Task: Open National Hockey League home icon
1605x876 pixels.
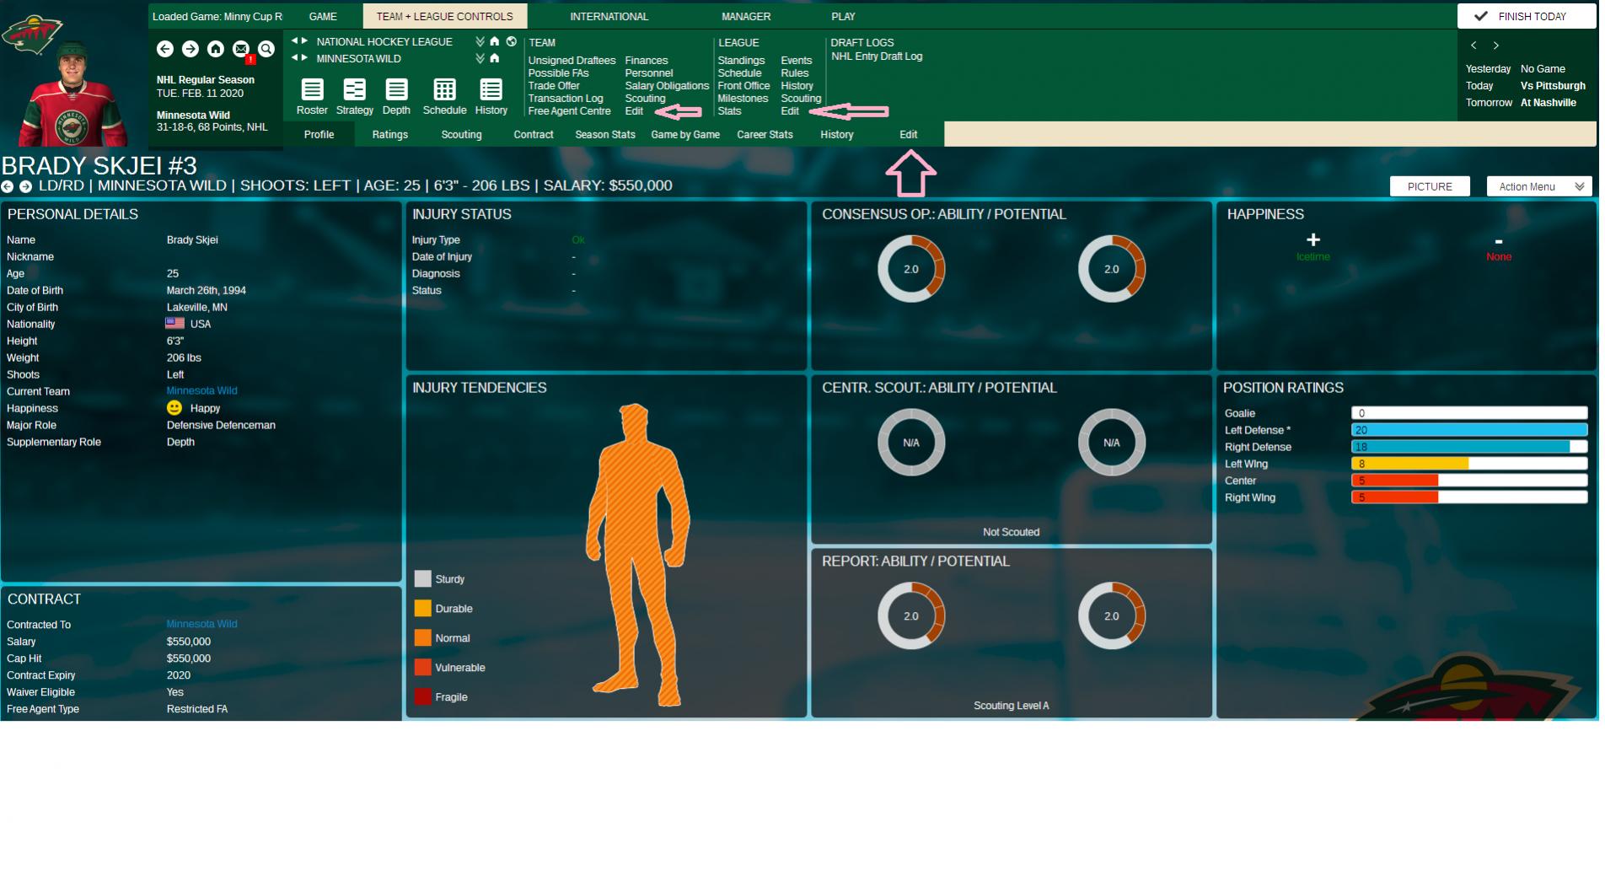Action: point(495,41)
